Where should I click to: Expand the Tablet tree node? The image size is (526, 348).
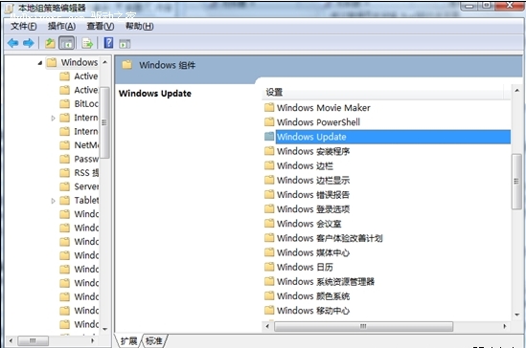(x=53, y=201)
